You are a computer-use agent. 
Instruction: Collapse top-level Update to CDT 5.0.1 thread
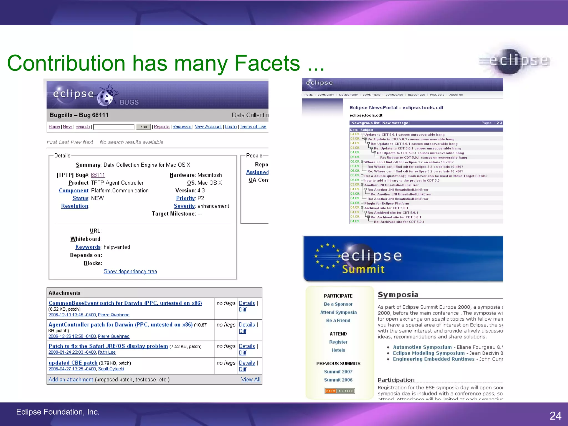[x=362, y=134]
